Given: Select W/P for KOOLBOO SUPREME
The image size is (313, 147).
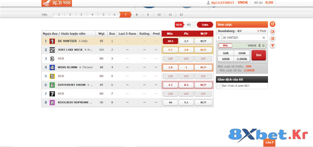Looking at the screenshot, I should point(203,103).
